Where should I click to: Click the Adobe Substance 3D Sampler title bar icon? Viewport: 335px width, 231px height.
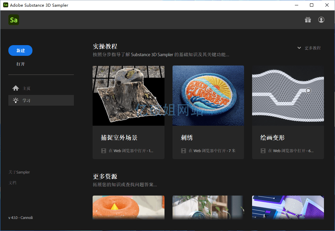(6, 5)
